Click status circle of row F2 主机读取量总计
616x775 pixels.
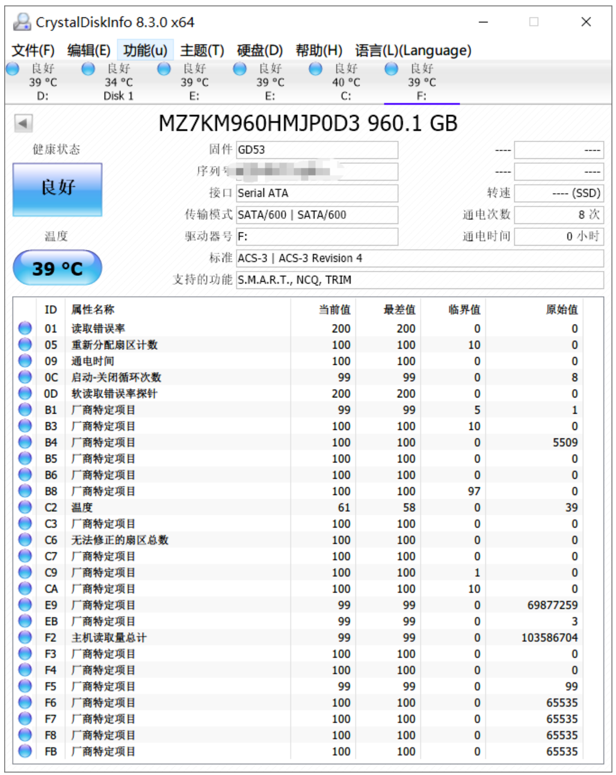tap(25, 637)
